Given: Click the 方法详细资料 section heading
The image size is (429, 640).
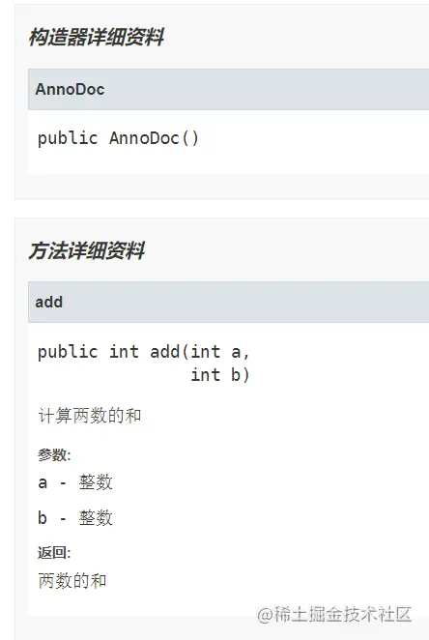Looking at the screenshot, I should click(86, 250).
